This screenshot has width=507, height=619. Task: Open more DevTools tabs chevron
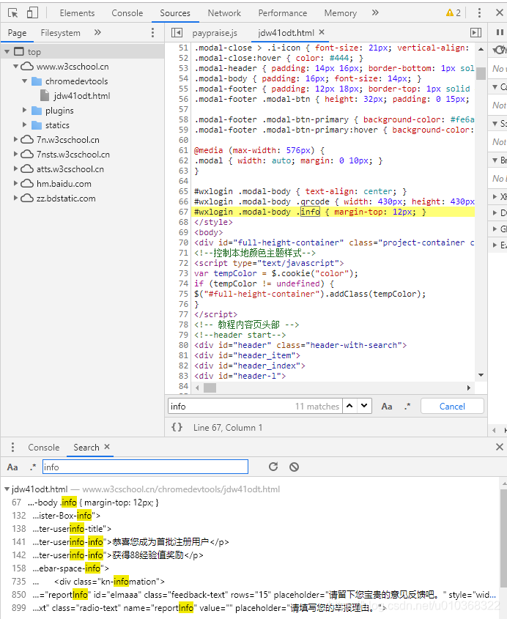[x=375, y=13]
